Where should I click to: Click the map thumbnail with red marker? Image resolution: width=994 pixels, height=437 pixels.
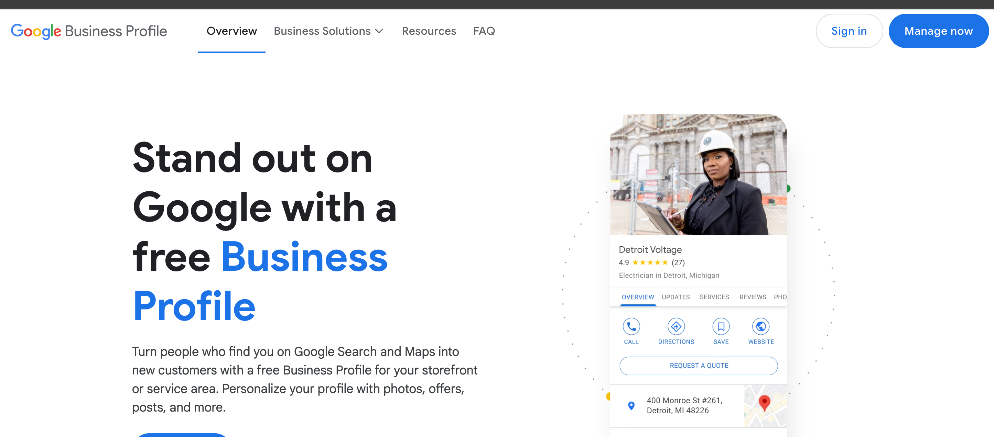click(765, 406)
